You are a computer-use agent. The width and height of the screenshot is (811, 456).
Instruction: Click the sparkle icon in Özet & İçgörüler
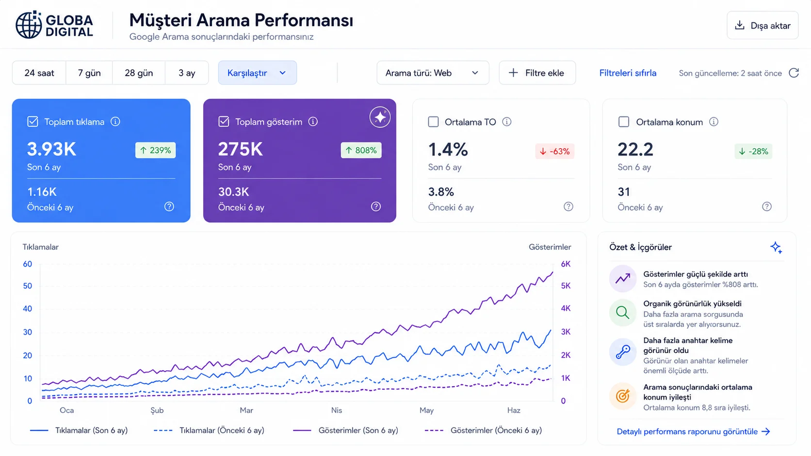point(776,248)
